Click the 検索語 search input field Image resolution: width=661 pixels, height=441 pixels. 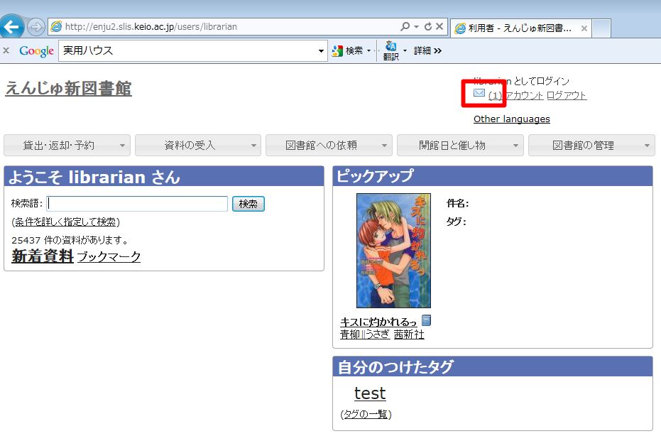[137, 204]
